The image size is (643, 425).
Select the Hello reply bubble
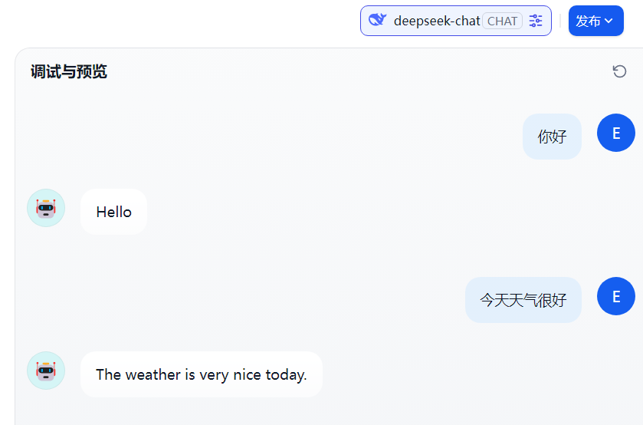[x=113, y=212]
